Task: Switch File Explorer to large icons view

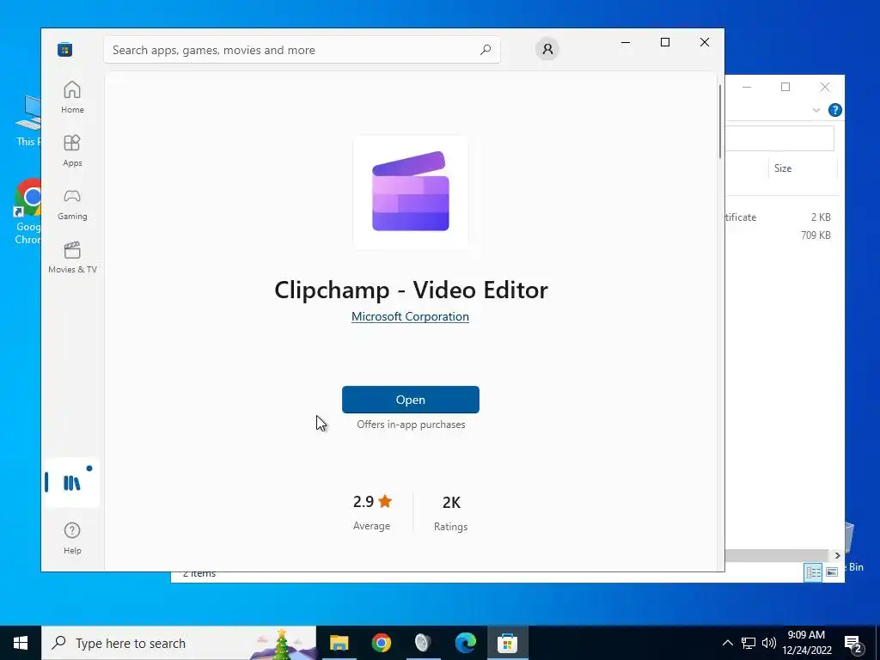Action: (x=832, y=571)
